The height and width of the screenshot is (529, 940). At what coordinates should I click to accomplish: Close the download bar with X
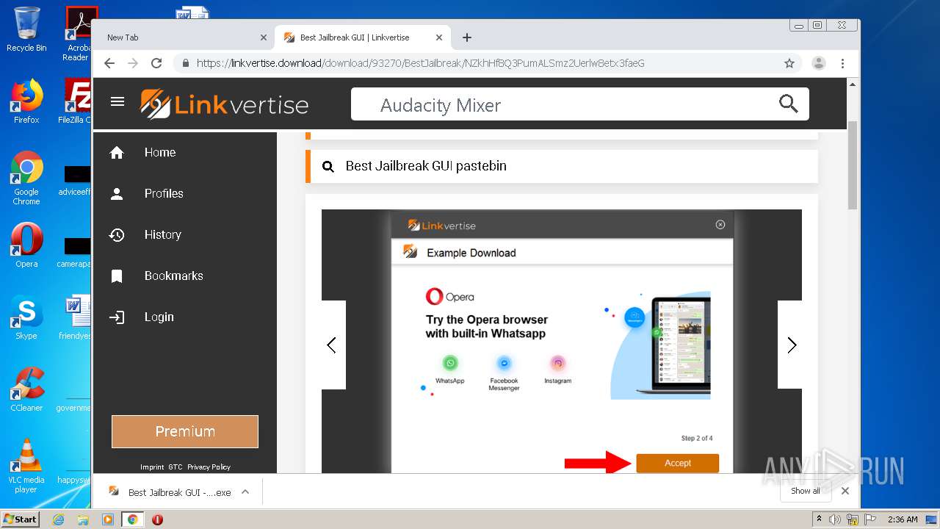(x=845, y=491)
